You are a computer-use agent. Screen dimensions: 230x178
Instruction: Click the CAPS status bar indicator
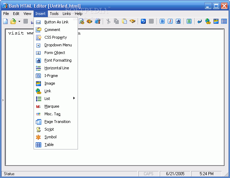click(x=149, y=173)
